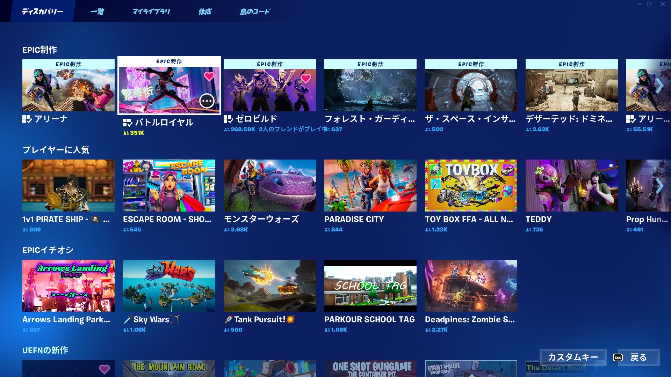
Task: Select the フォレスト・ガーディ thumbnail
Action: pyautogui.click(x=370, y=86)
